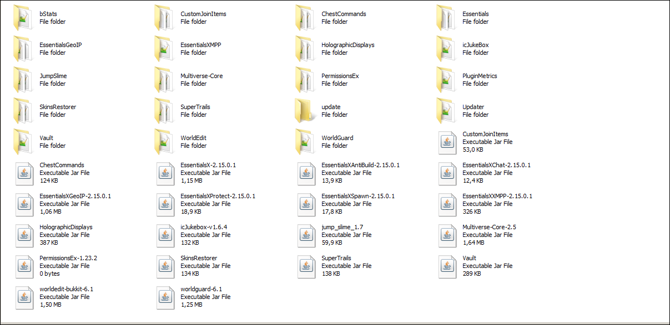The width and height of the screenshot is (670, 325).
Task: Click the "124 KB" size text
Action: (48, 180)
